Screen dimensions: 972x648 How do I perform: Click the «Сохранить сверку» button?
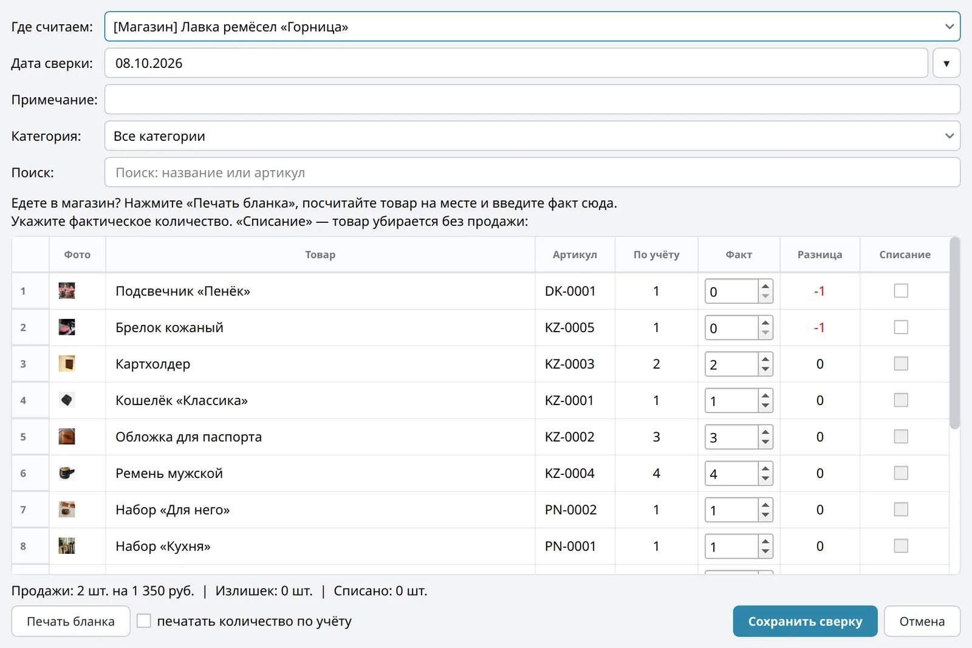(805, 621)
